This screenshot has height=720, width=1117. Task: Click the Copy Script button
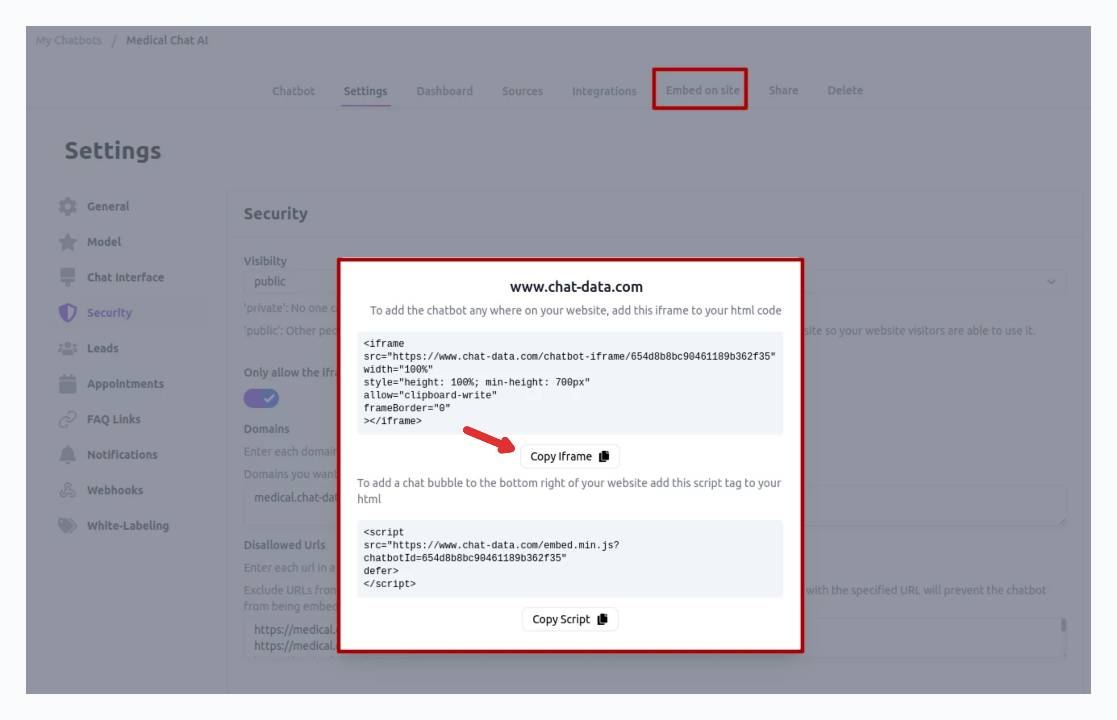tap(570, 619)
